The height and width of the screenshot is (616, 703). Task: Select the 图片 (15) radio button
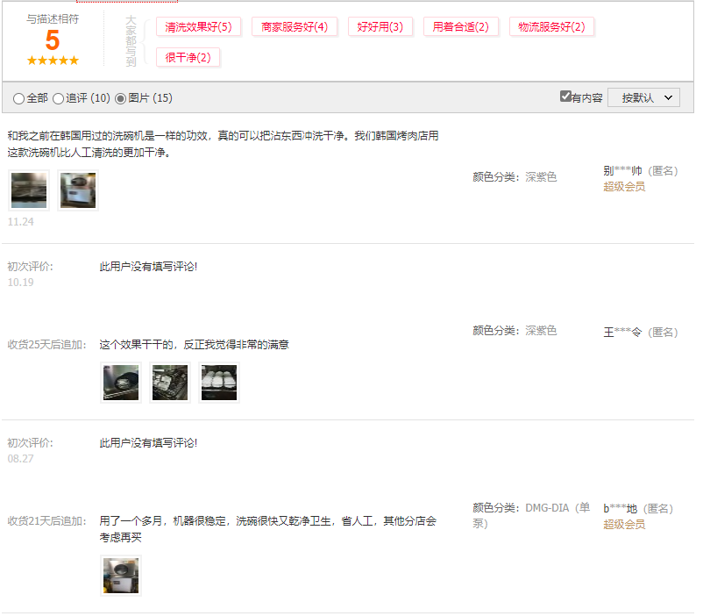tap(120, 99)
